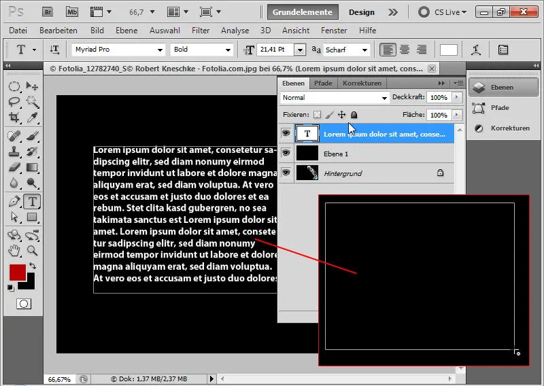This screenshot has width=544, height=386.
Task: Select the Horizontal Type tool in toolbox
Action: pyautogui.click(x=32, y=202)
